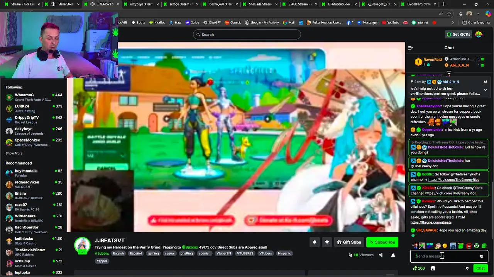
Task: Open the YouTube bookmark
Action: (390, 23)
